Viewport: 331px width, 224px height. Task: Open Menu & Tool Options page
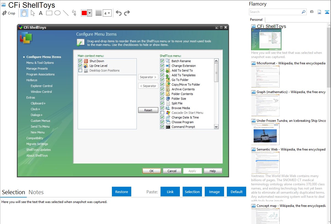[x=40, y=63]
